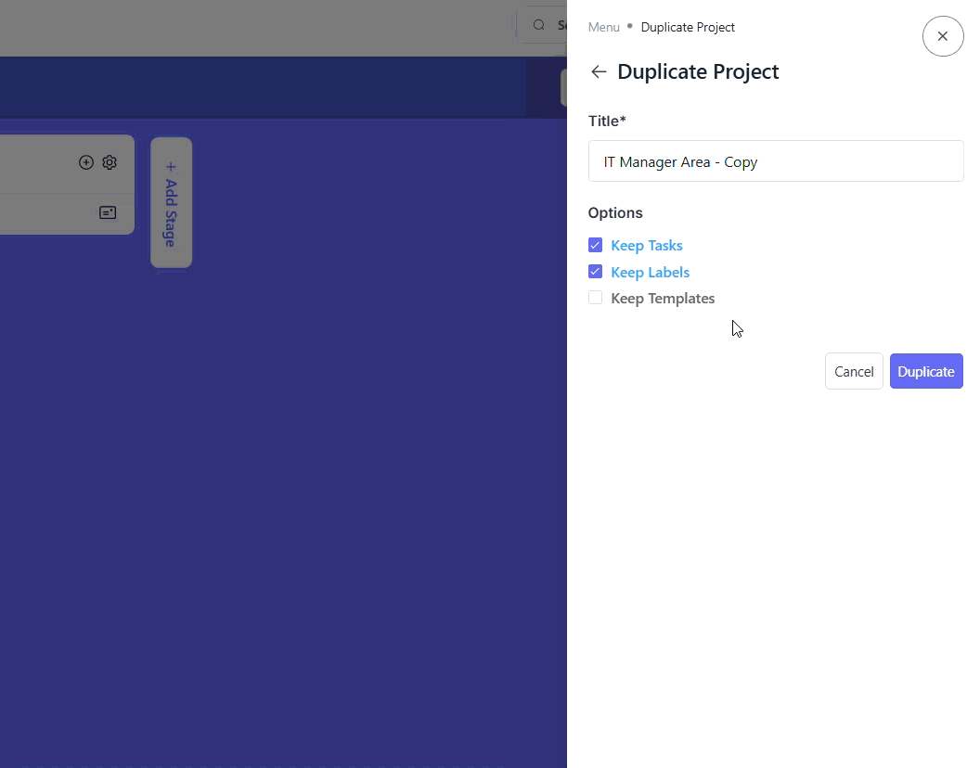Click the Duplicate Project panel heading
The width and height of the screenshot is (980, 768).
click(698, 72)
